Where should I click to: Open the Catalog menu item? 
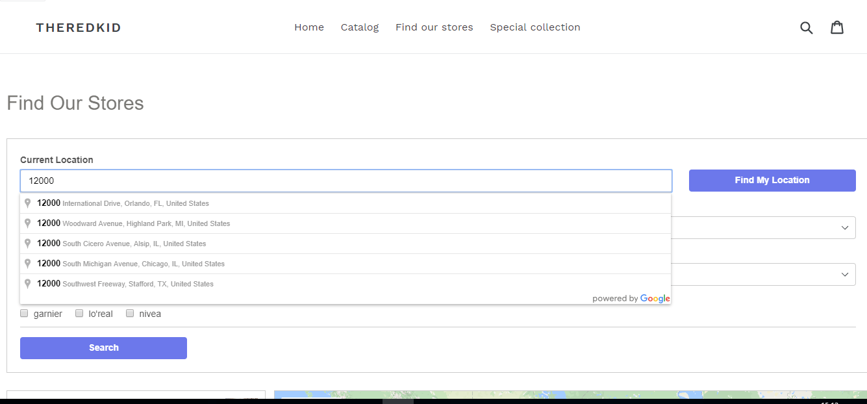(360, 27)
